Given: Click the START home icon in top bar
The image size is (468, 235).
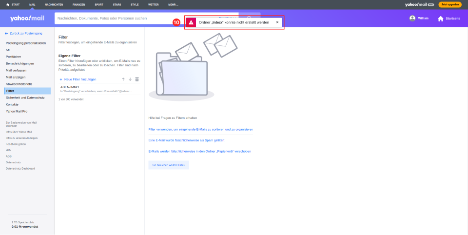Looking at the screenshot, I should click(x=8, y=4).
